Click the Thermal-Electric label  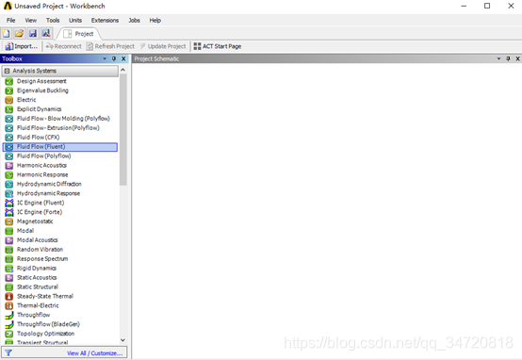click(x=38, y=305)
